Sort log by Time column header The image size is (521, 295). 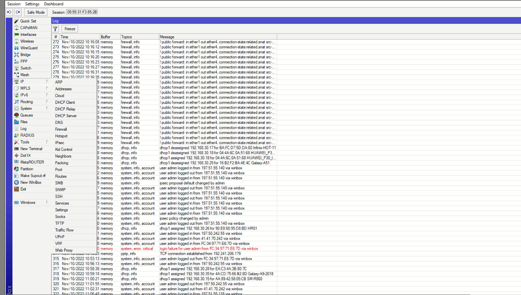79,37
